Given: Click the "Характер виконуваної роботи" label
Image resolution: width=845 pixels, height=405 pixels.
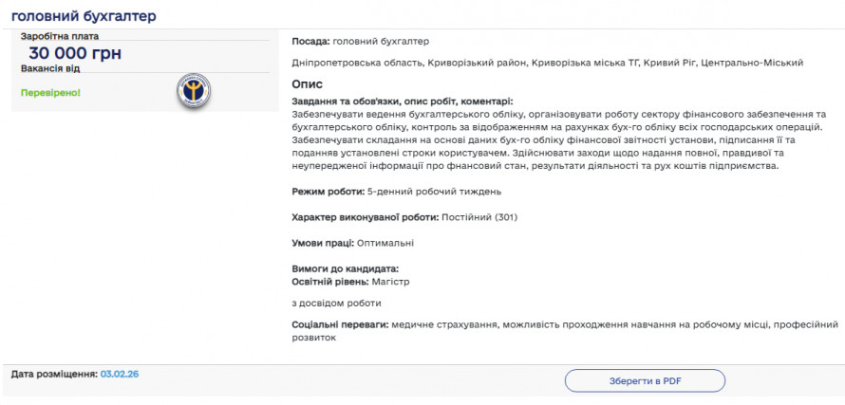Looking at the screenshot, I should click(366, 217).
